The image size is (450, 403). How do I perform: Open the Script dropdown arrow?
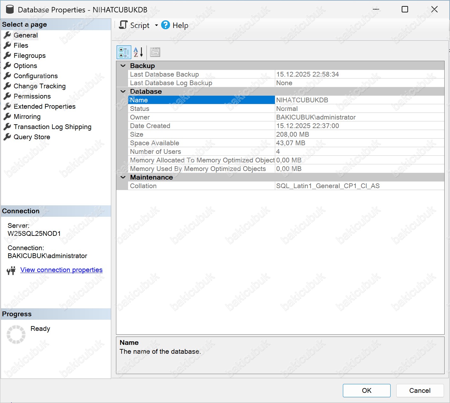click(x=156, y=25)
